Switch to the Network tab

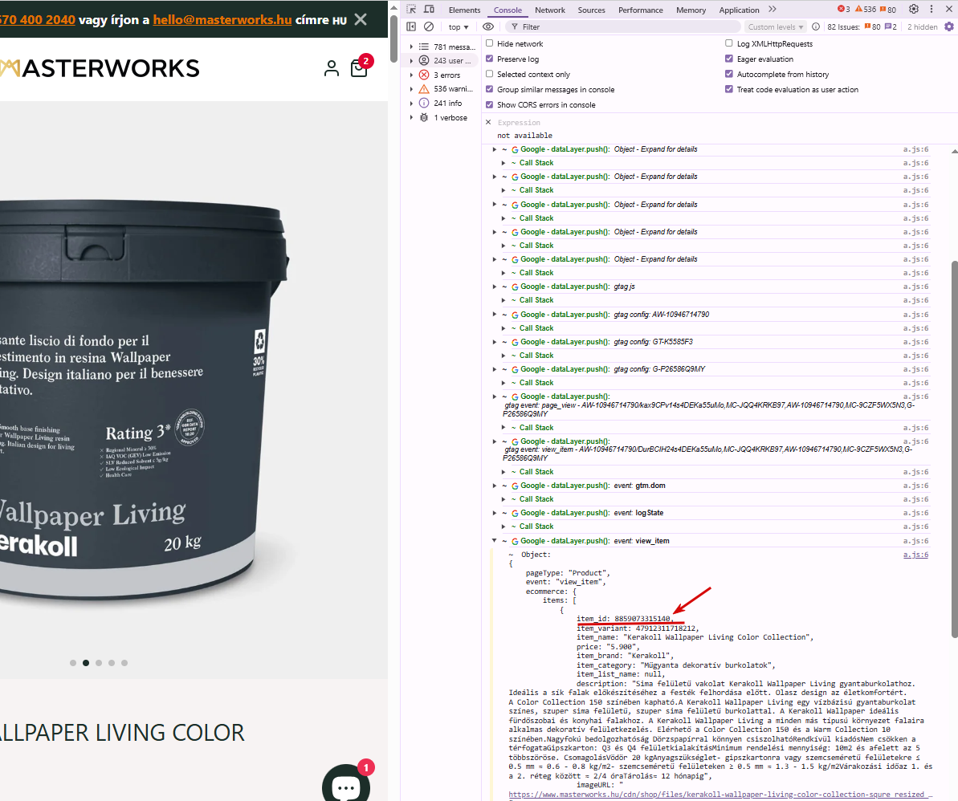click(550, 10)
